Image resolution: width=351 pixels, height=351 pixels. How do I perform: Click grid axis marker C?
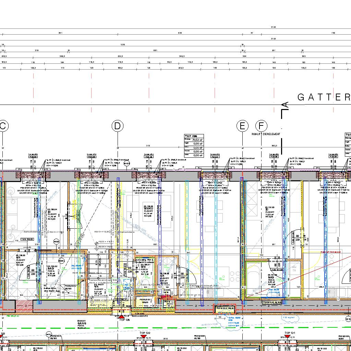3,126
